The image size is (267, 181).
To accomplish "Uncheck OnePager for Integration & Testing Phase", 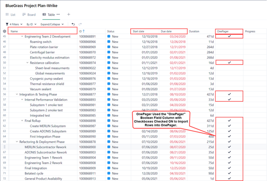I will [x=229, y=94].
